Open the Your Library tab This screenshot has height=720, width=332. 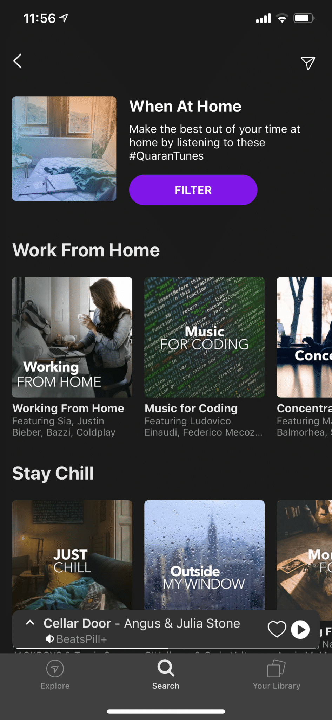click(x=277, y=675)
